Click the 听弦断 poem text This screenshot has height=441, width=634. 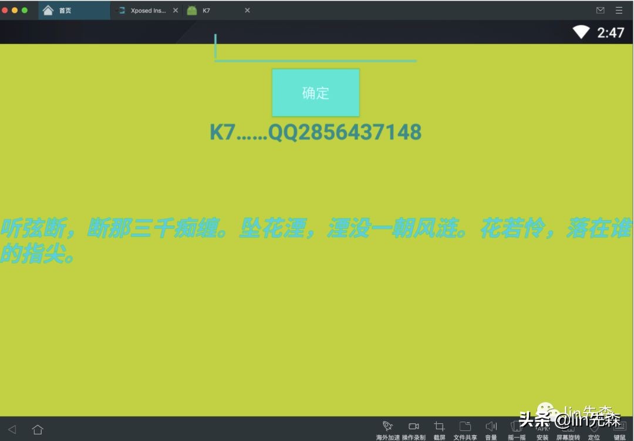315,240
